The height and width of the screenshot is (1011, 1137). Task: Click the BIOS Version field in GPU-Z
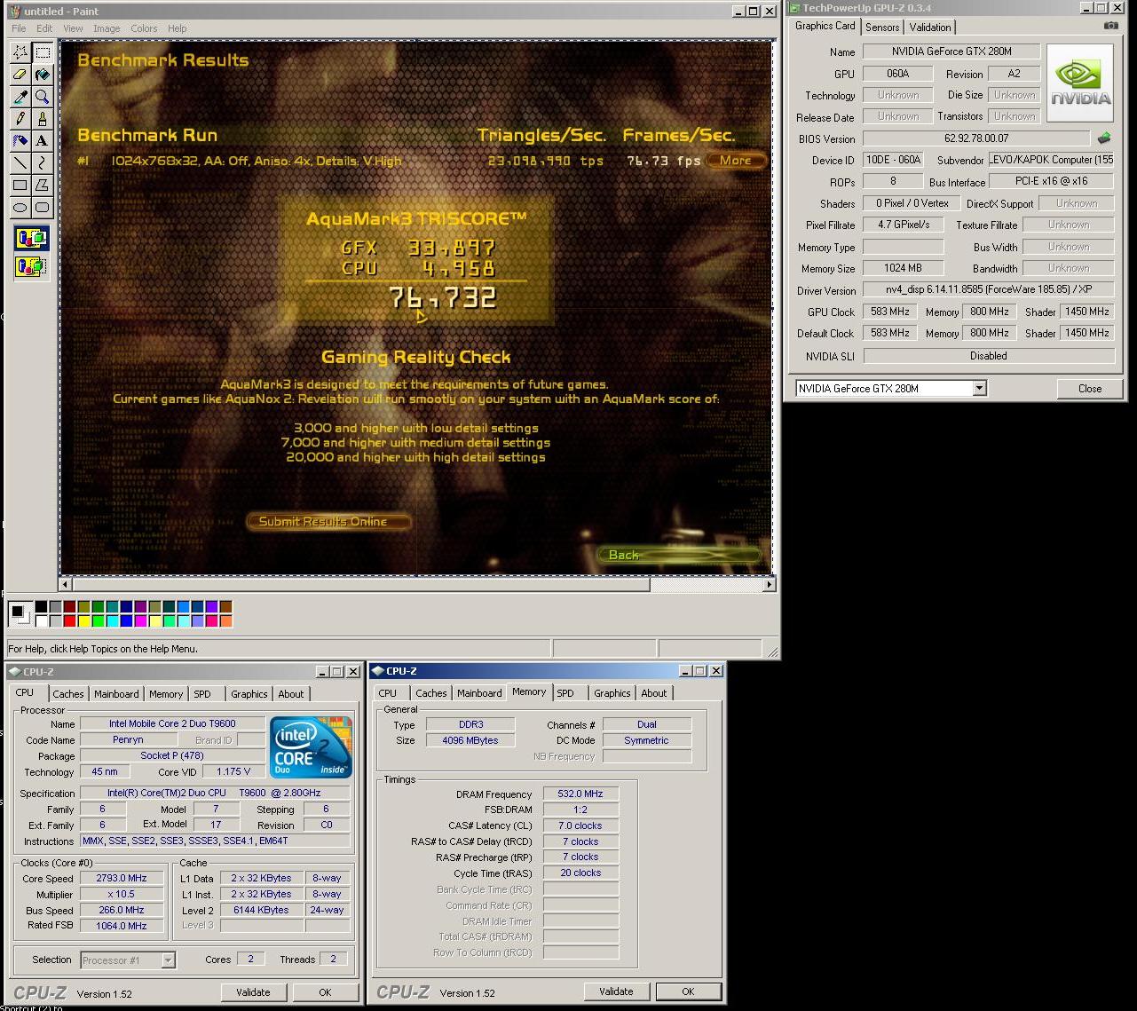pyautogui.click(x=976, y=138)
